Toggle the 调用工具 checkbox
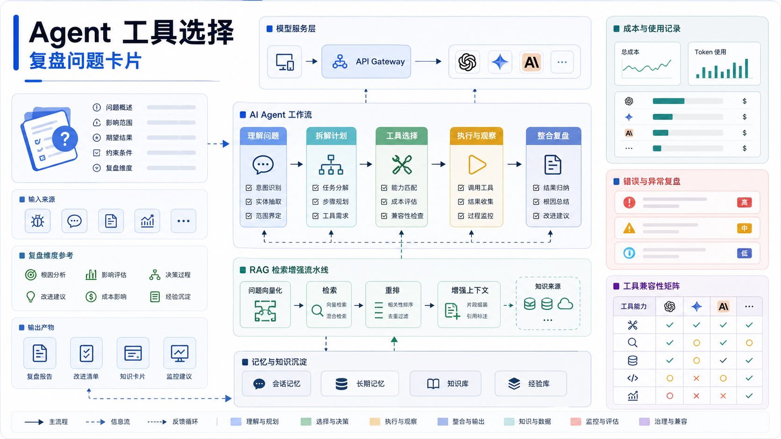The image size is (781, 439). 461,188
